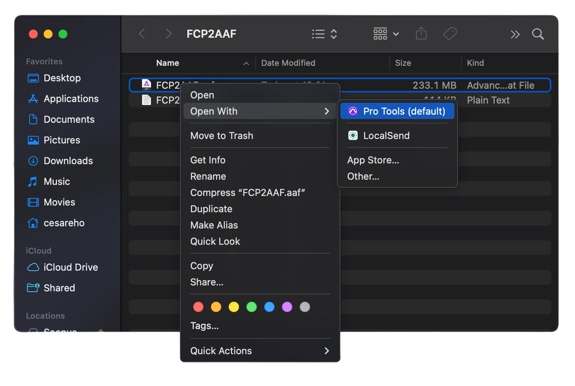Click the Downloads sidebar icon
Screen dimensions: 575x386
click(33, 161)
